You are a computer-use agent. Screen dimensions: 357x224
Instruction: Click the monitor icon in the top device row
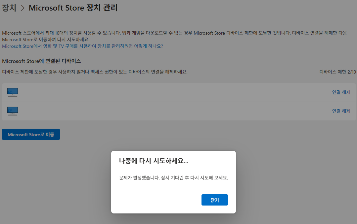coord(12,92)
